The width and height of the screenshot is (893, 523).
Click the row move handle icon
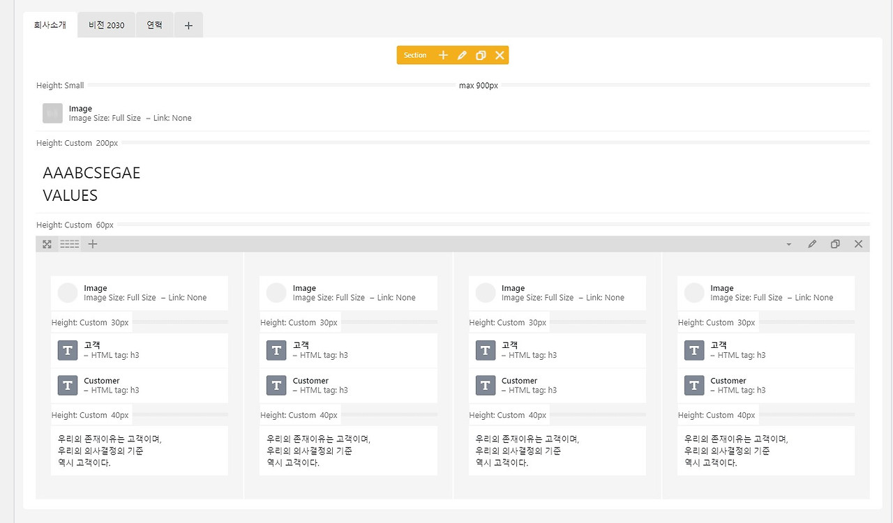click(x=47, y=244)
